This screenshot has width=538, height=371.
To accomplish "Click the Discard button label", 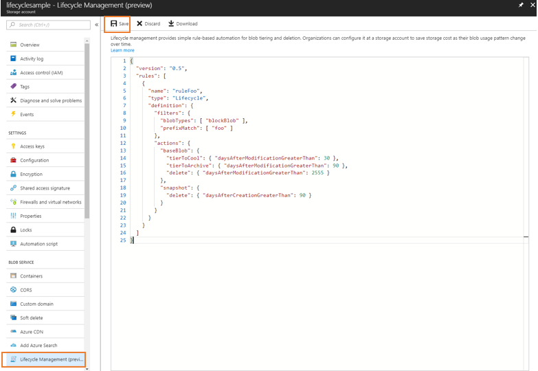I will click(153, 23).
